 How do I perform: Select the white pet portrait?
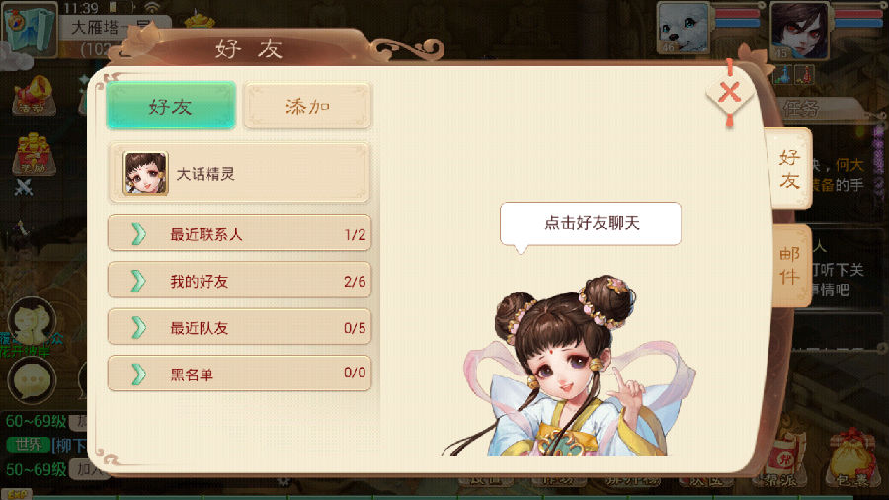tap(684, 29)
